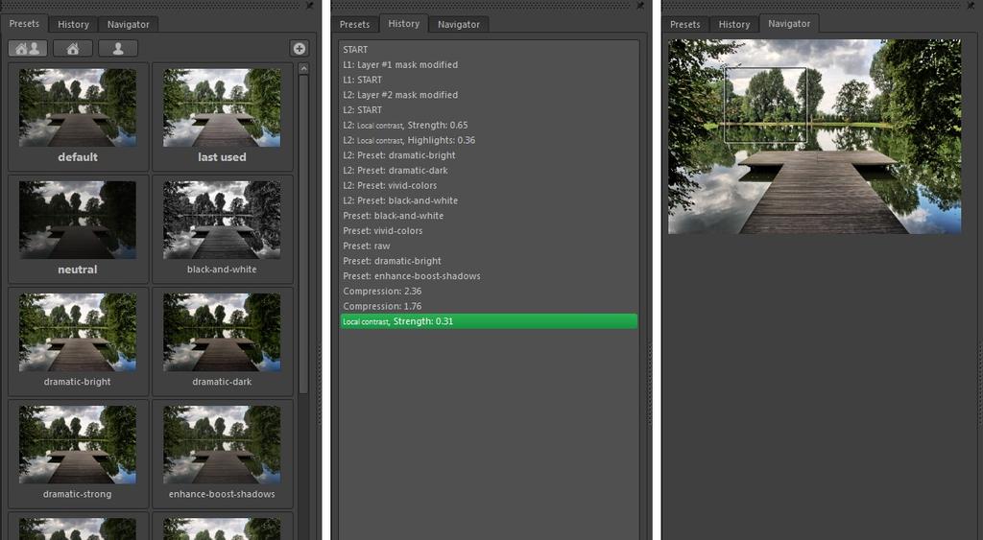Select 'Preset: dramatic-bright' history entry without L2

click(x=489, y=261)
